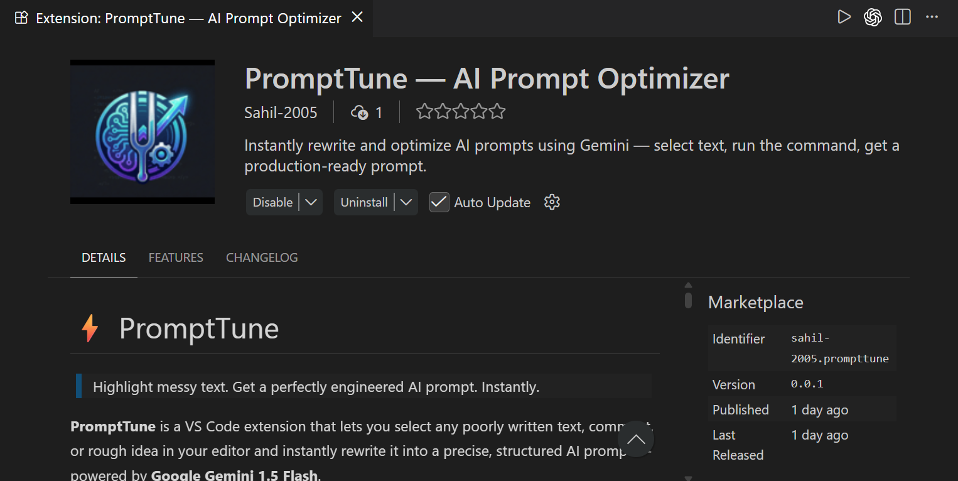Image resolution: width=958 pixels, height=481 pixels.
Task: Open the Uninstall options dropdown
Action: pyautogui.click(x=405, y=202)
